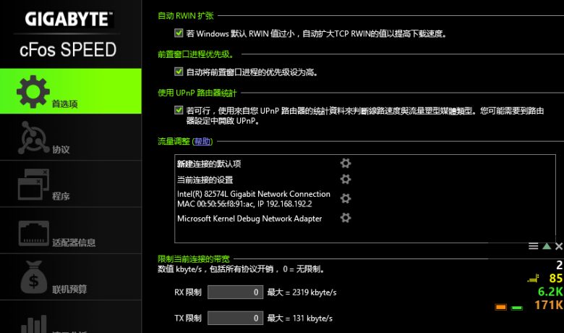Select Microsoft Kernel Debug Network Adapter text
564x333 pixels.
point(249,219)
